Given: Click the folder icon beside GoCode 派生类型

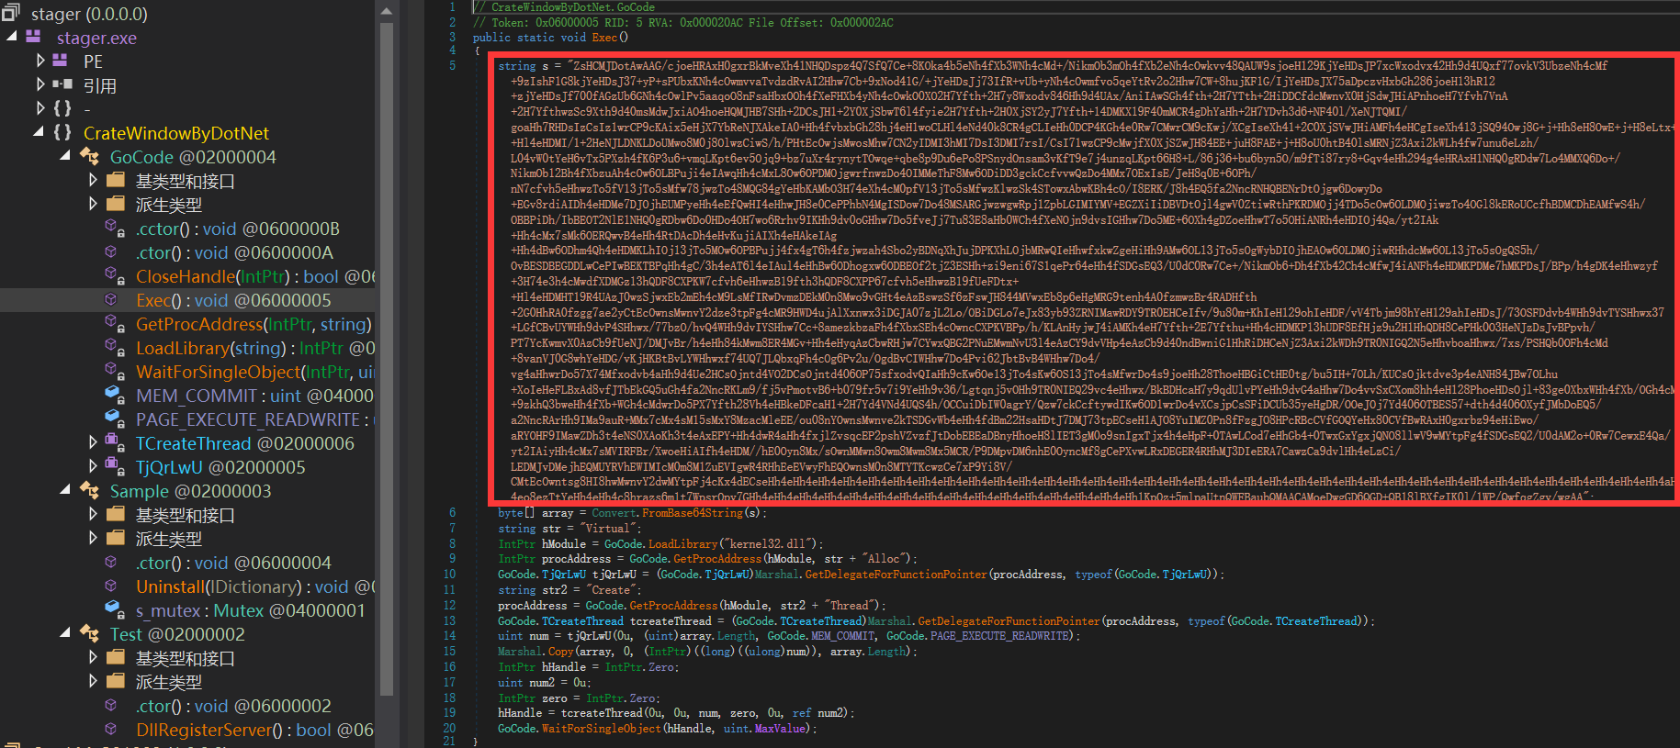Looking at the screenshot, I should pos(116,204).
